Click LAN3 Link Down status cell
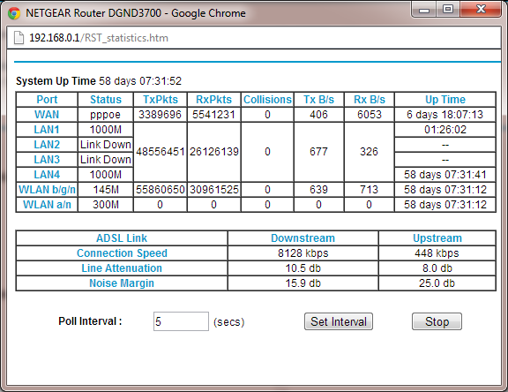The width and height of the screenshot is (508, 392). [106, 160]
